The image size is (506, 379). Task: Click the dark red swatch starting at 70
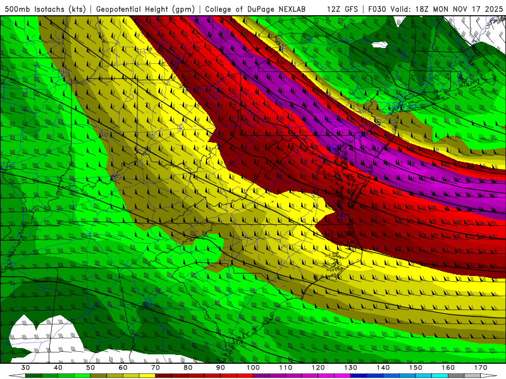[164, 376]
